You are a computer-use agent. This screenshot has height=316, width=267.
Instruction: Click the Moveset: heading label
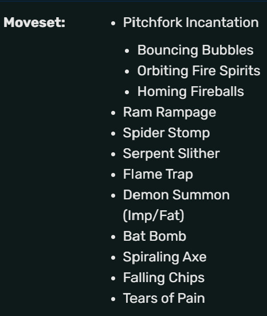(x=34, y=22)
